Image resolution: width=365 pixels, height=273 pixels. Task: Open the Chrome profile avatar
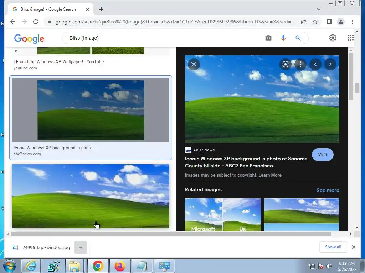pos(340,22)
